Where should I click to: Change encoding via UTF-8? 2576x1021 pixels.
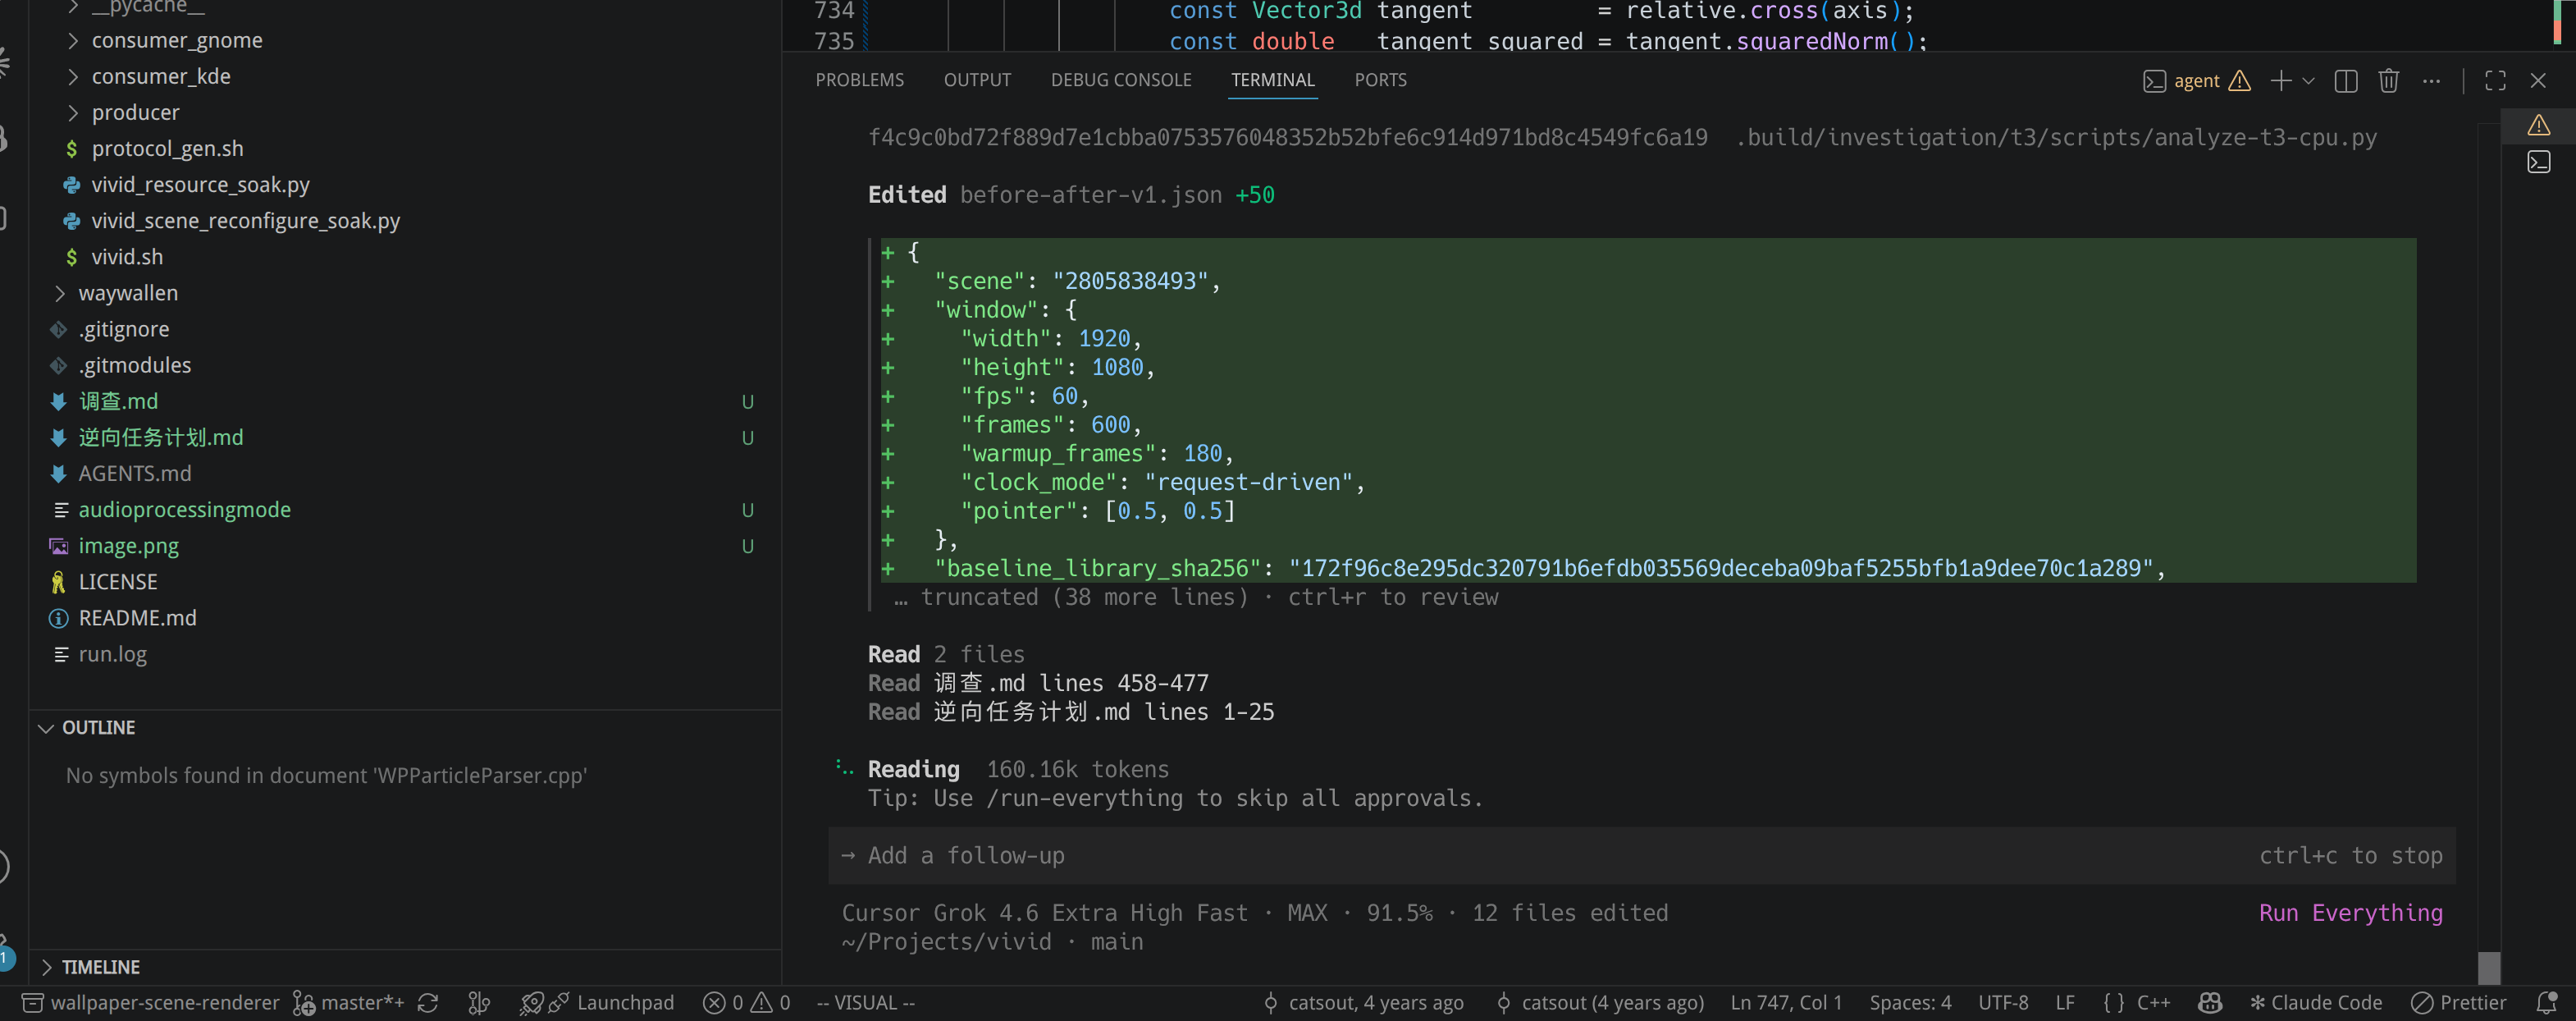coord(2003,1003)
